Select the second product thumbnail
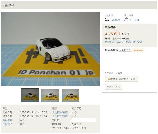 coord(50,95)
